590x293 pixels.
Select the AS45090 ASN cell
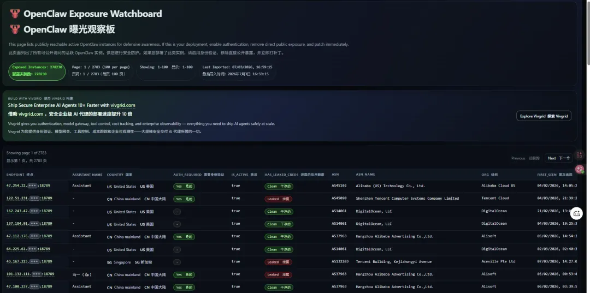coord(339,198)
